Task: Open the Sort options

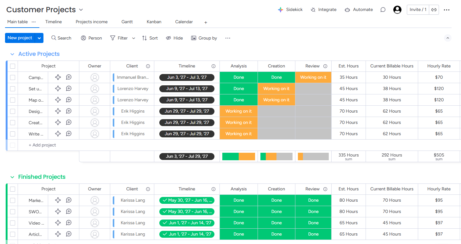Action: click(x=150, y=38)
